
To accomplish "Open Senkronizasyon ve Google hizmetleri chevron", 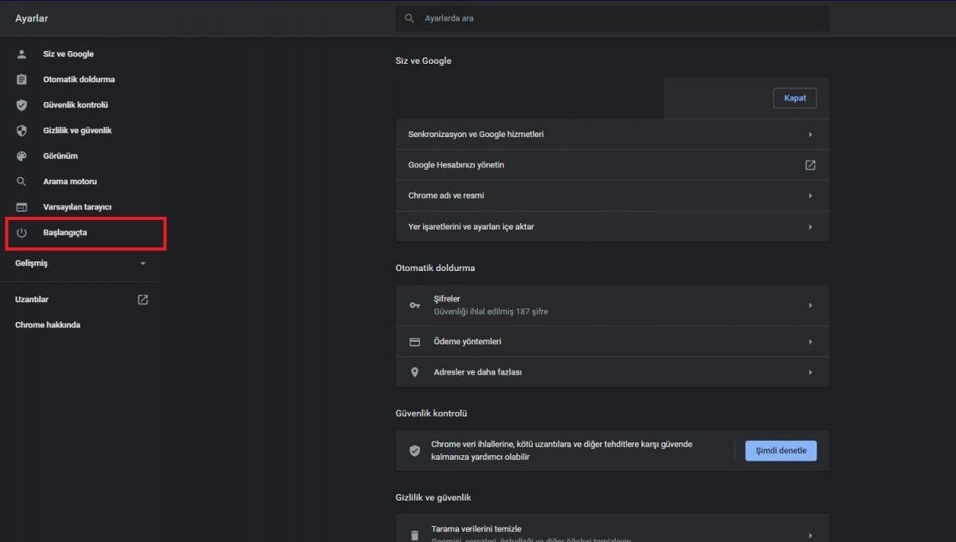I will tap(810, 134).
